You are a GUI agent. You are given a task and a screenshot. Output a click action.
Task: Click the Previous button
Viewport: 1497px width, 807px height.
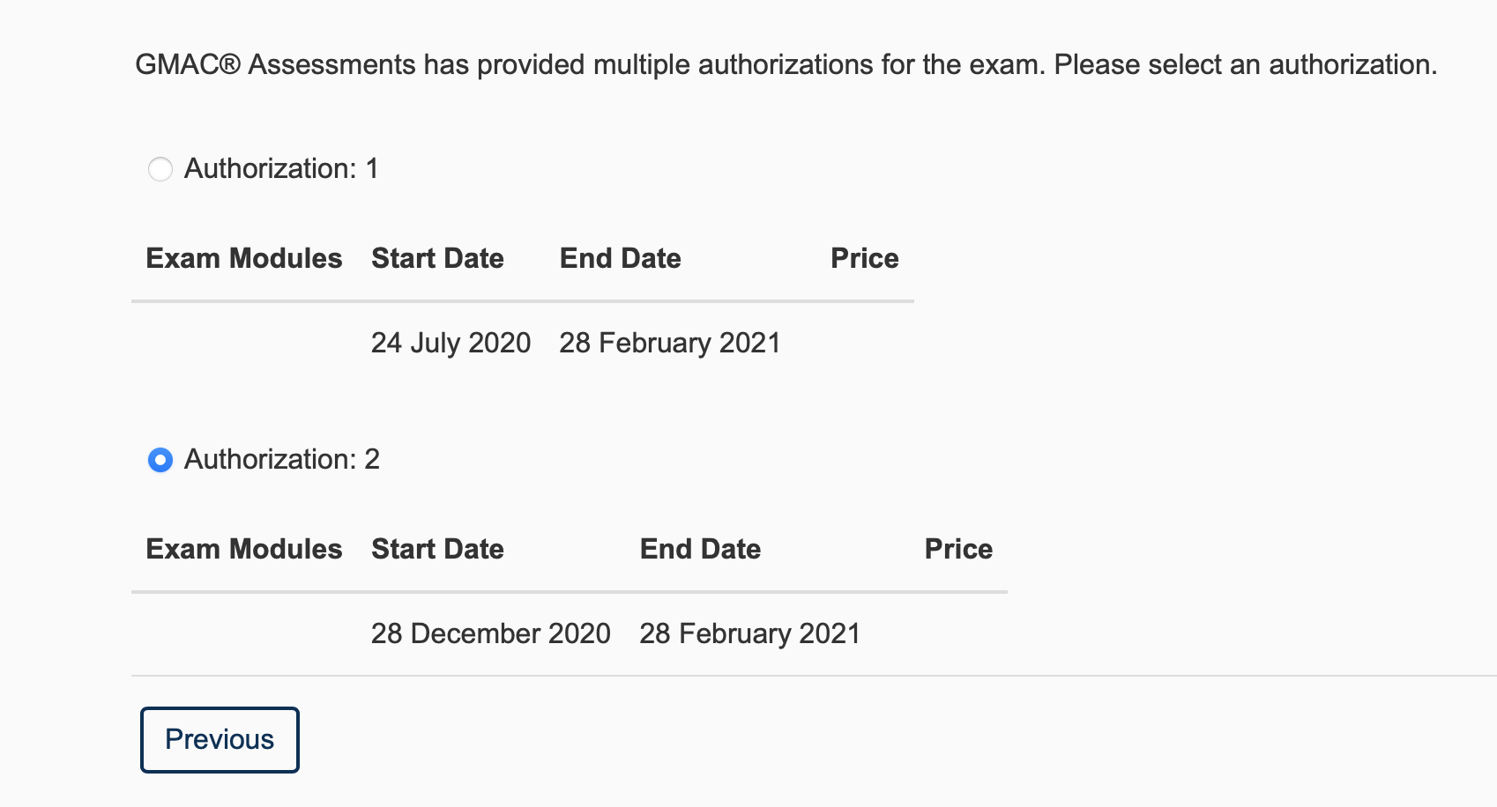(x=219, y=739)
